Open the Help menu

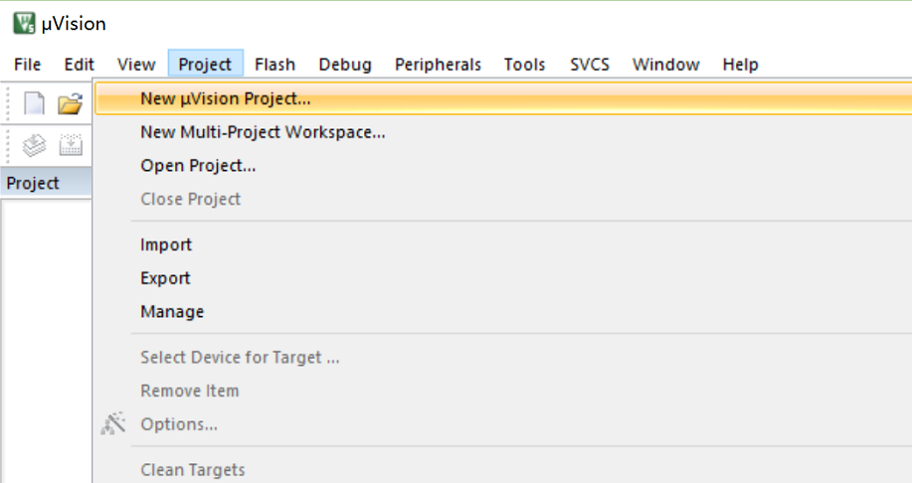[740, 64]
